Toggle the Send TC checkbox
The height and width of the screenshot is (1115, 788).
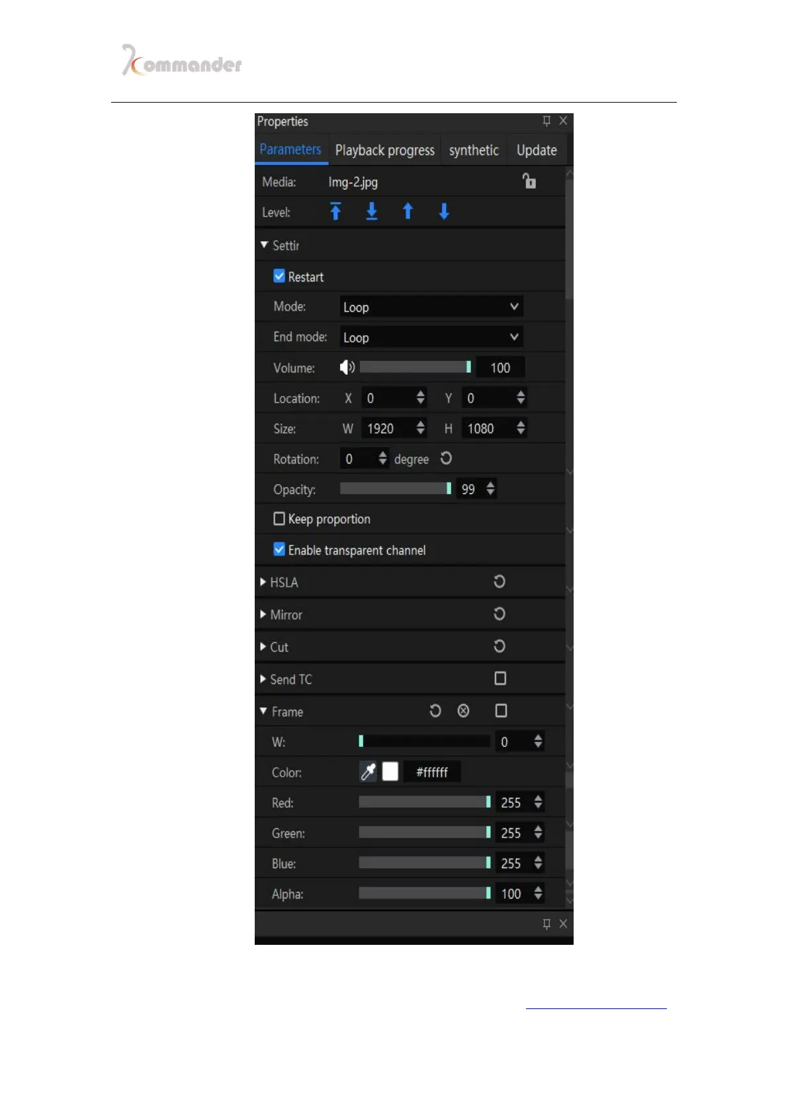click(500, 678)
